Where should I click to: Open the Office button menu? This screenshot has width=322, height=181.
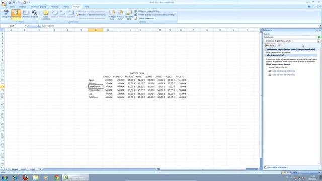[x=4, y=4]
